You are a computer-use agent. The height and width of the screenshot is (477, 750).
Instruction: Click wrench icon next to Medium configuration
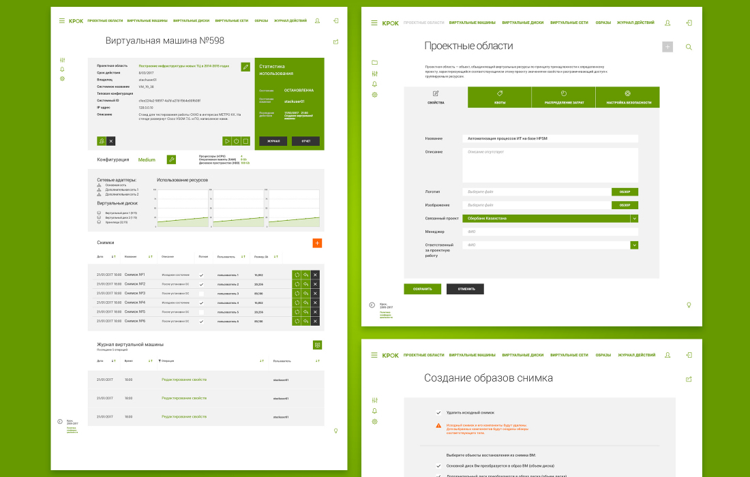click(171, 159)
